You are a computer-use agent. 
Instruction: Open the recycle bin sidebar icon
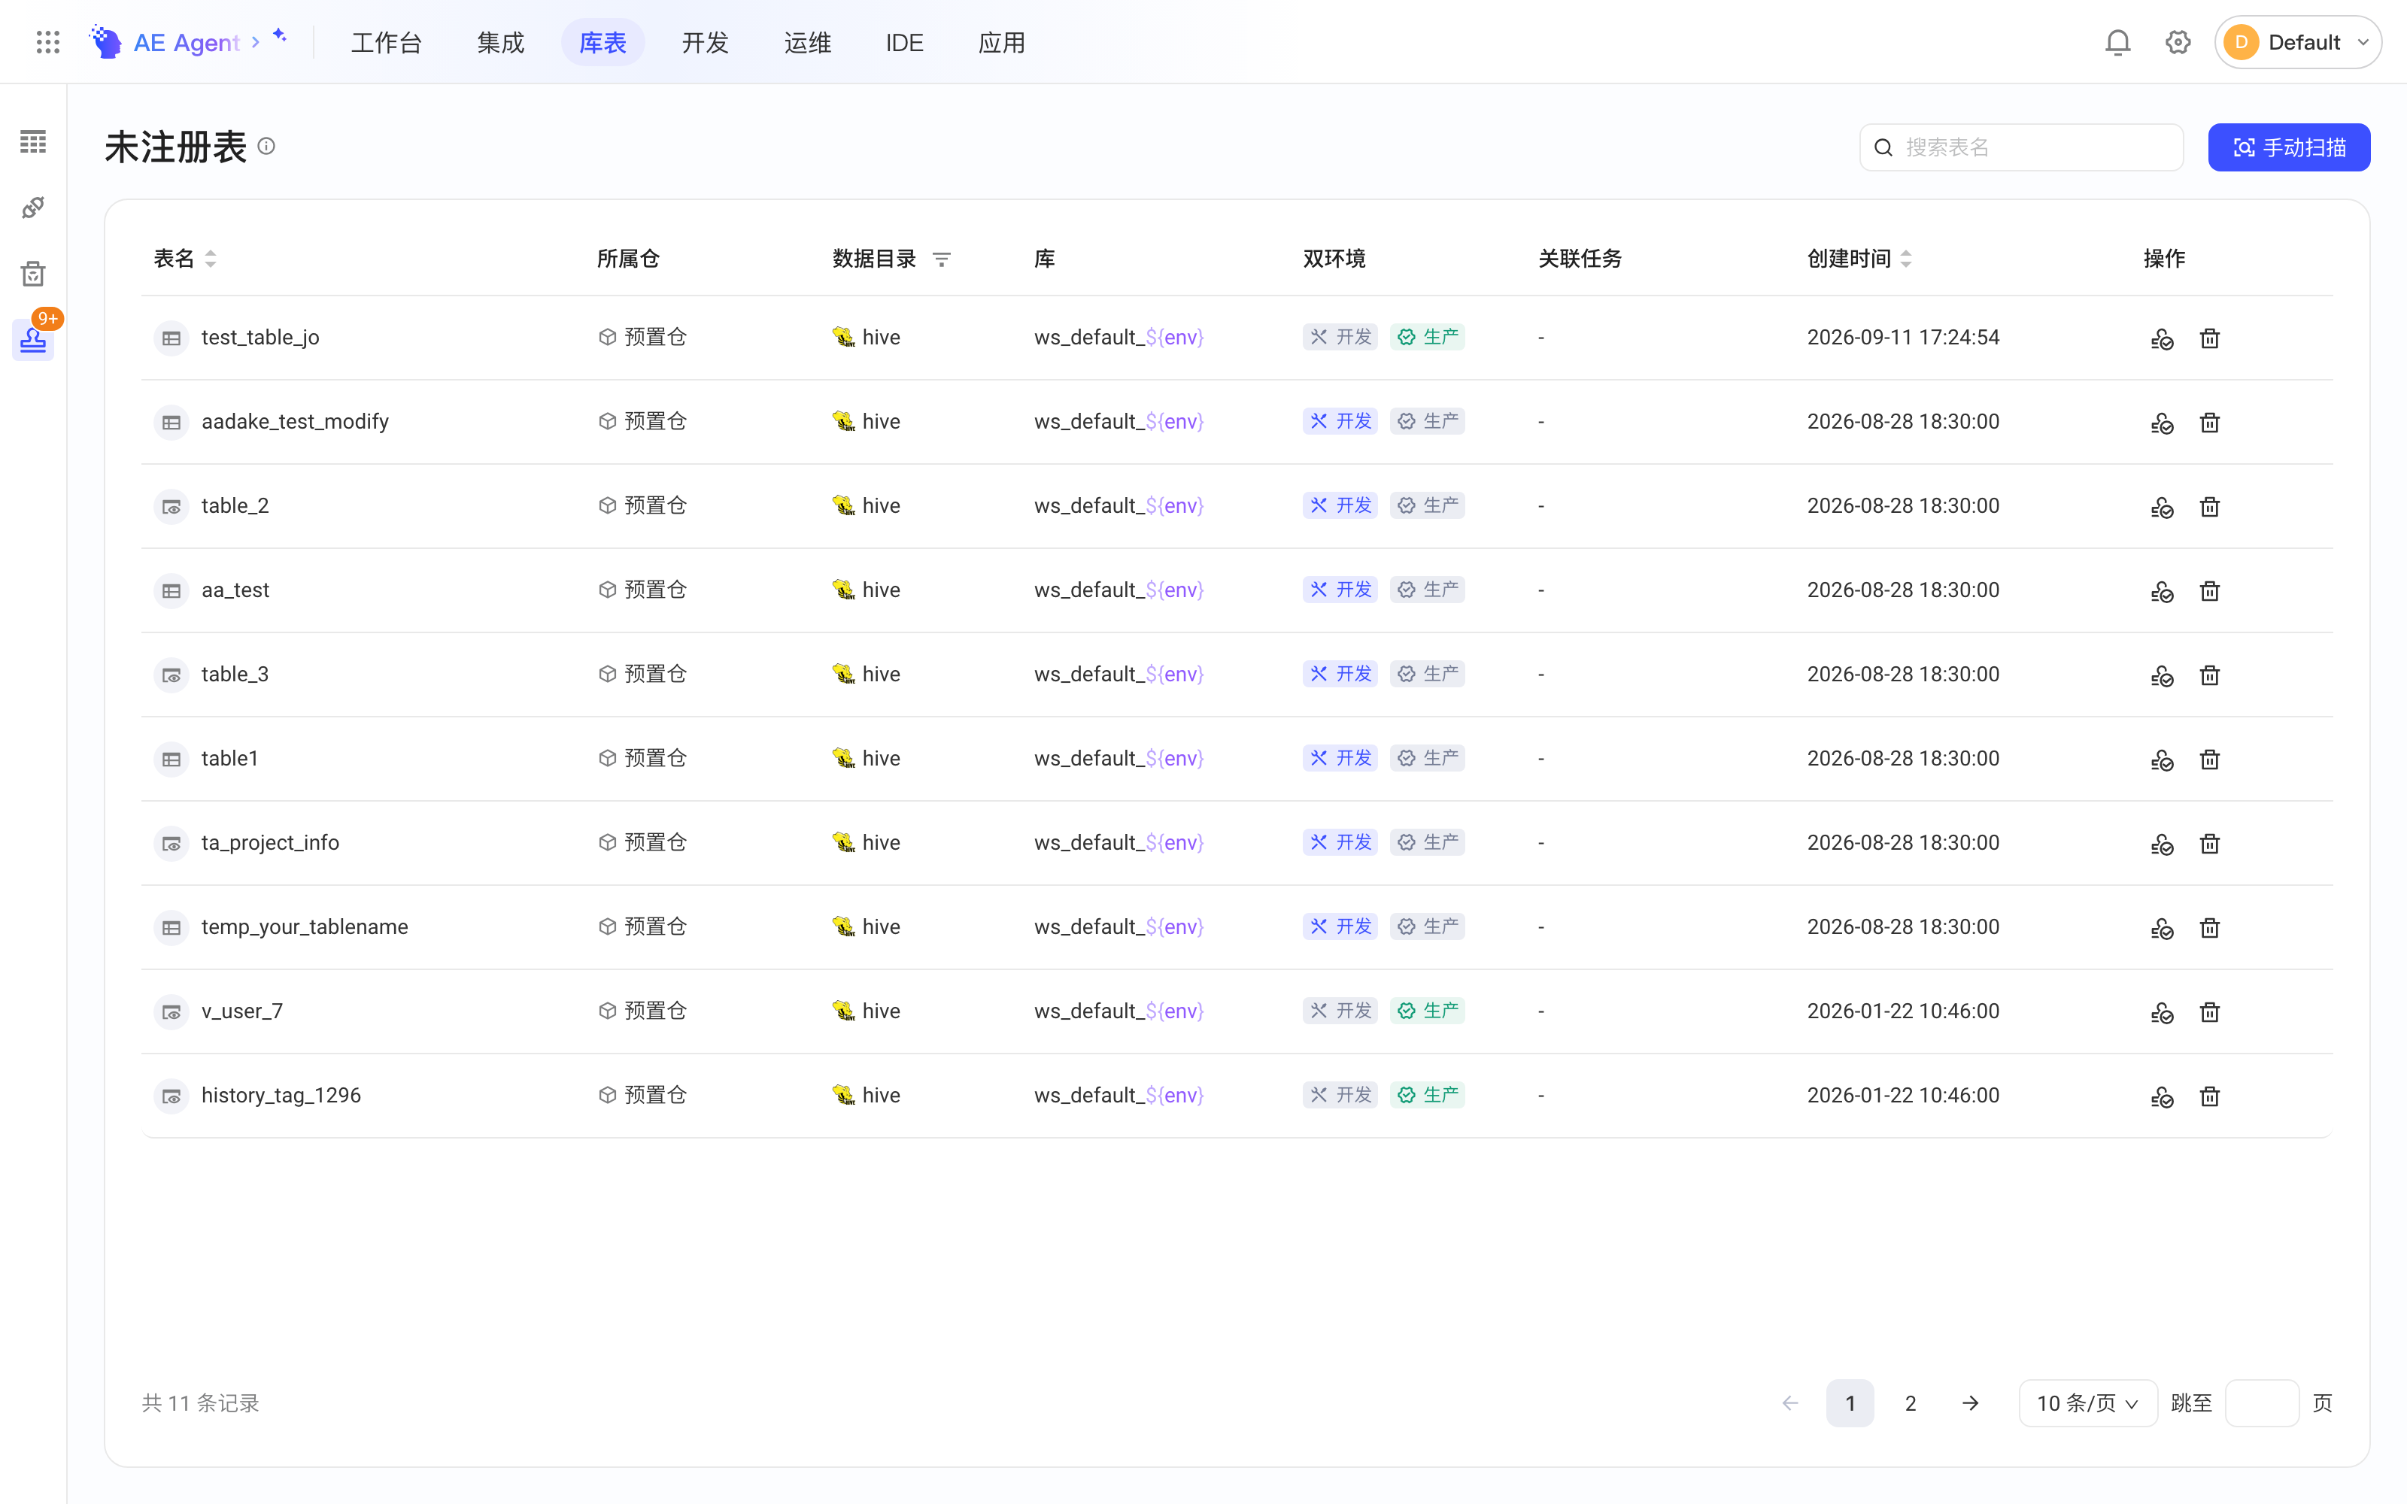click(33, 274)
